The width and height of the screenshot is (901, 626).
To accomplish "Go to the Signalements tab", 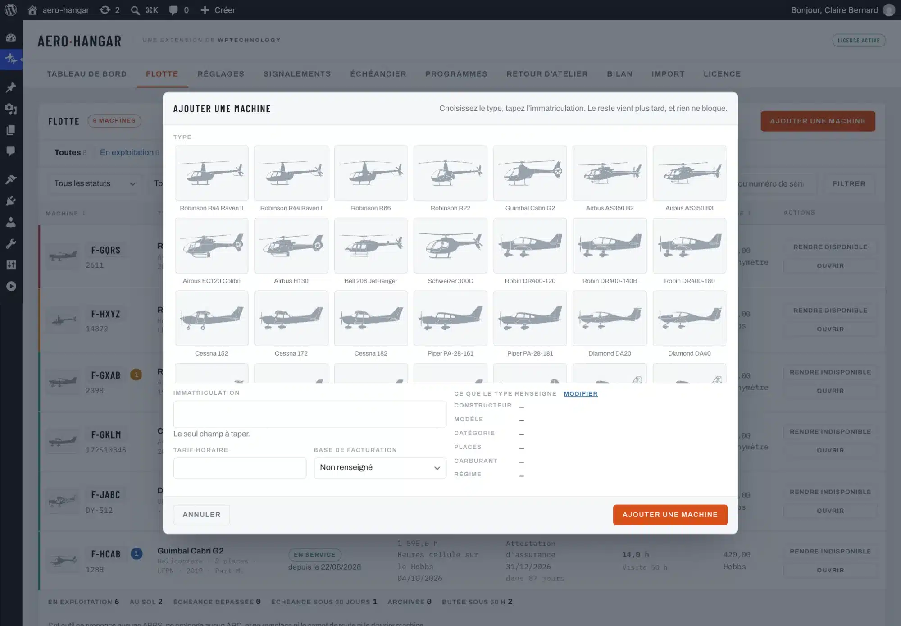I will [x=297, y=74].
